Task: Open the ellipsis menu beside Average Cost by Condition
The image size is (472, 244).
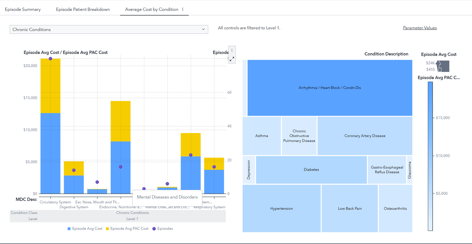Action: 183,9
